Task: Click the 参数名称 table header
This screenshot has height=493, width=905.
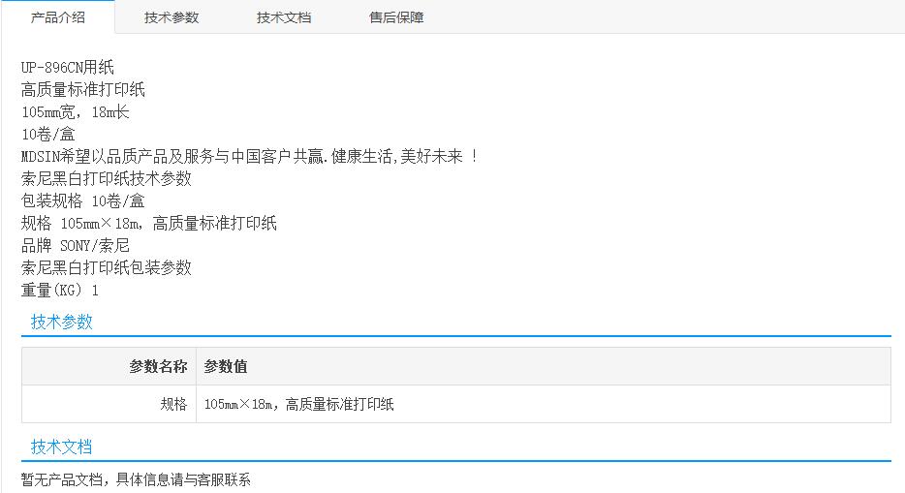Action: click(x=158, y=367)
